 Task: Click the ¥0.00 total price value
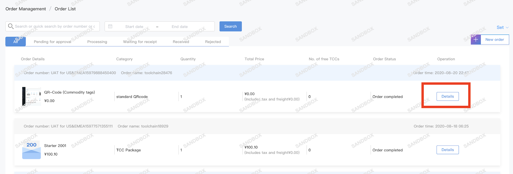[x=249, y=94]
